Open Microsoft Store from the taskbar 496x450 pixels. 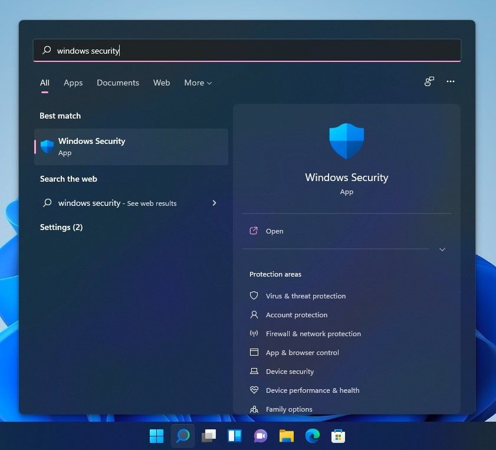[x=338, y=436]
